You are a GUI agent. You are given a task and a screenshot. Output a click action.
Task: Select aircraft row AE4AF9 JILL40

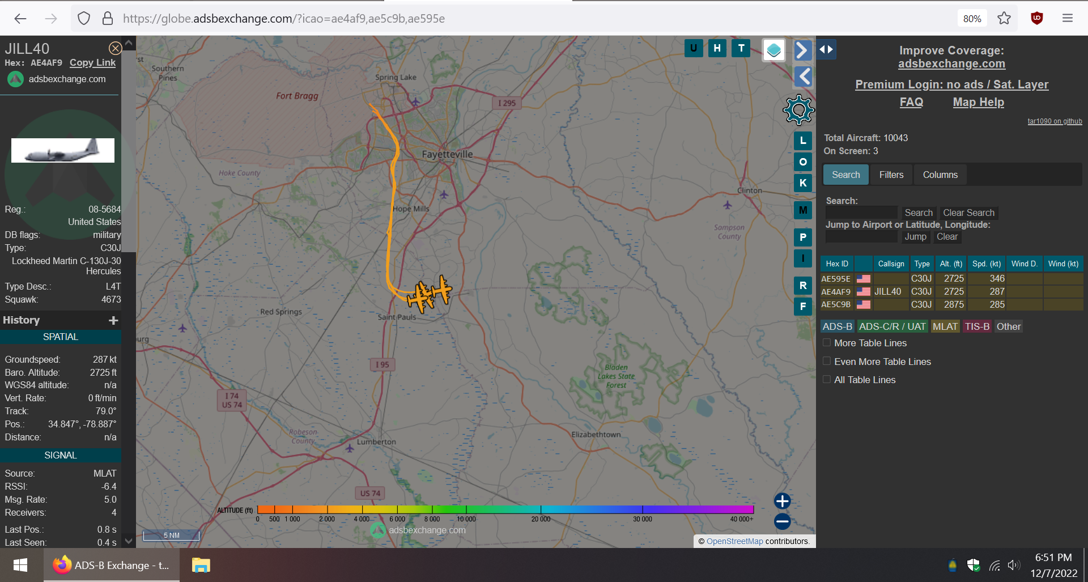[x=951, y=292]
